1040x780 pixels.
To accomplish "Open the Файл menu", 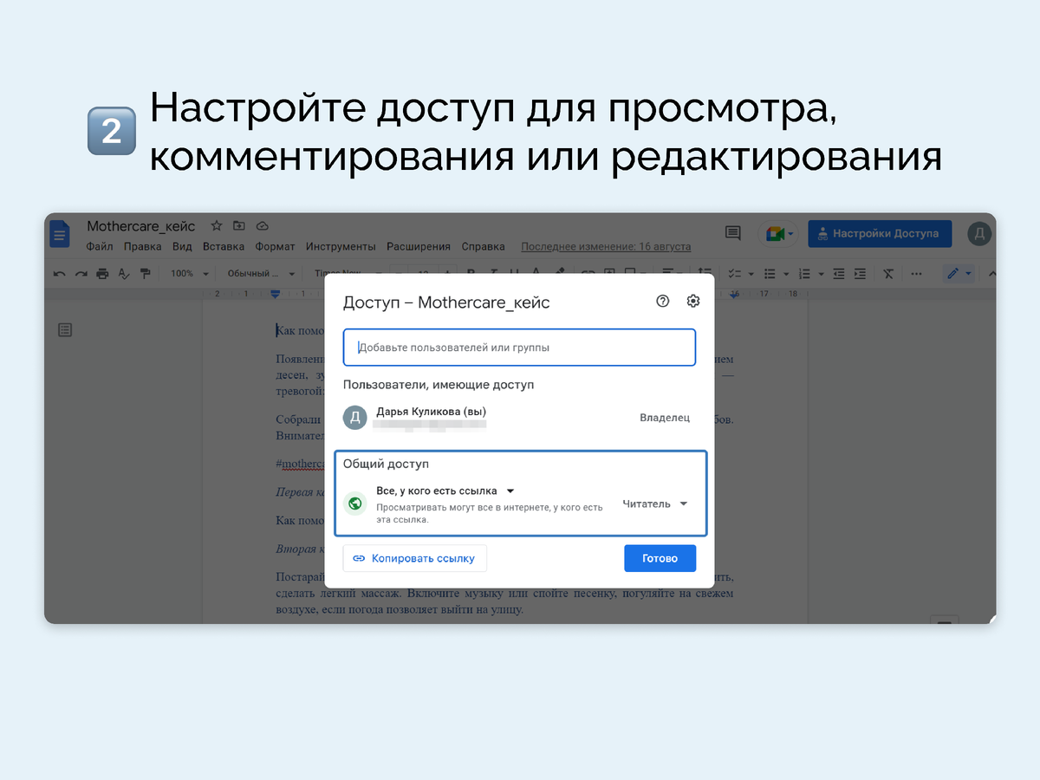I will click(100, 247).
